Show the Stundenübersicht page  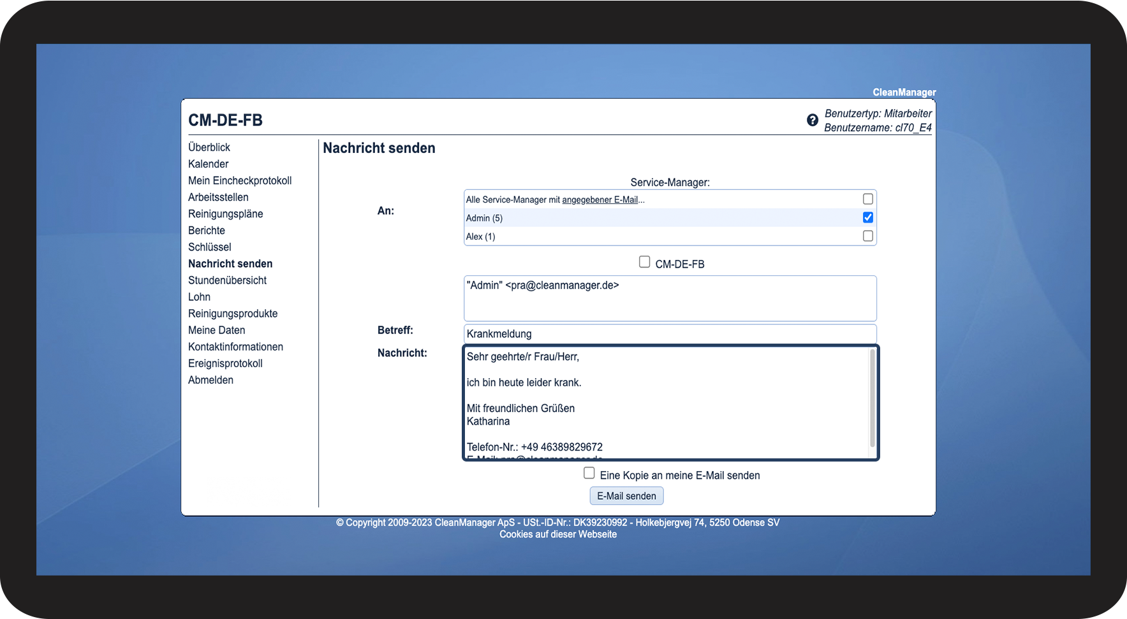click(227, 280)
